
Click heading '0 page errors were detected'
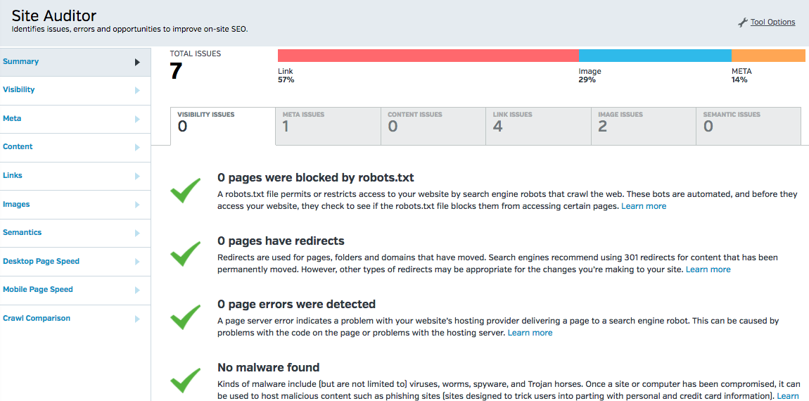[296, 304]
